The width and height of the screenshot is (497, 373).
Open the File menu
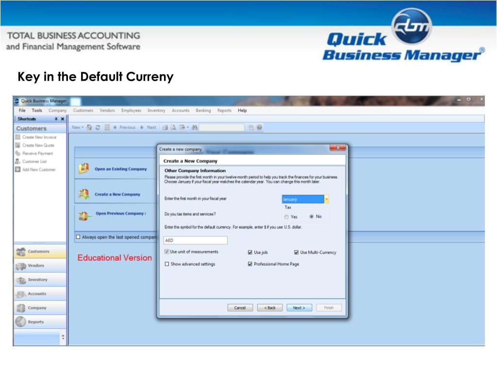click(22, 110)
